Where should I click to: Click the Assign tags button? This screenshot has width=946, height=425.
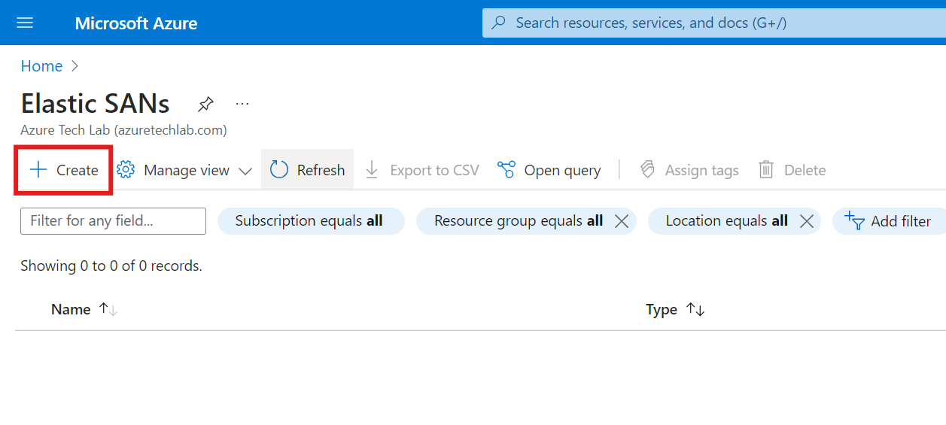pyautogui.click(x=689, y=170)
